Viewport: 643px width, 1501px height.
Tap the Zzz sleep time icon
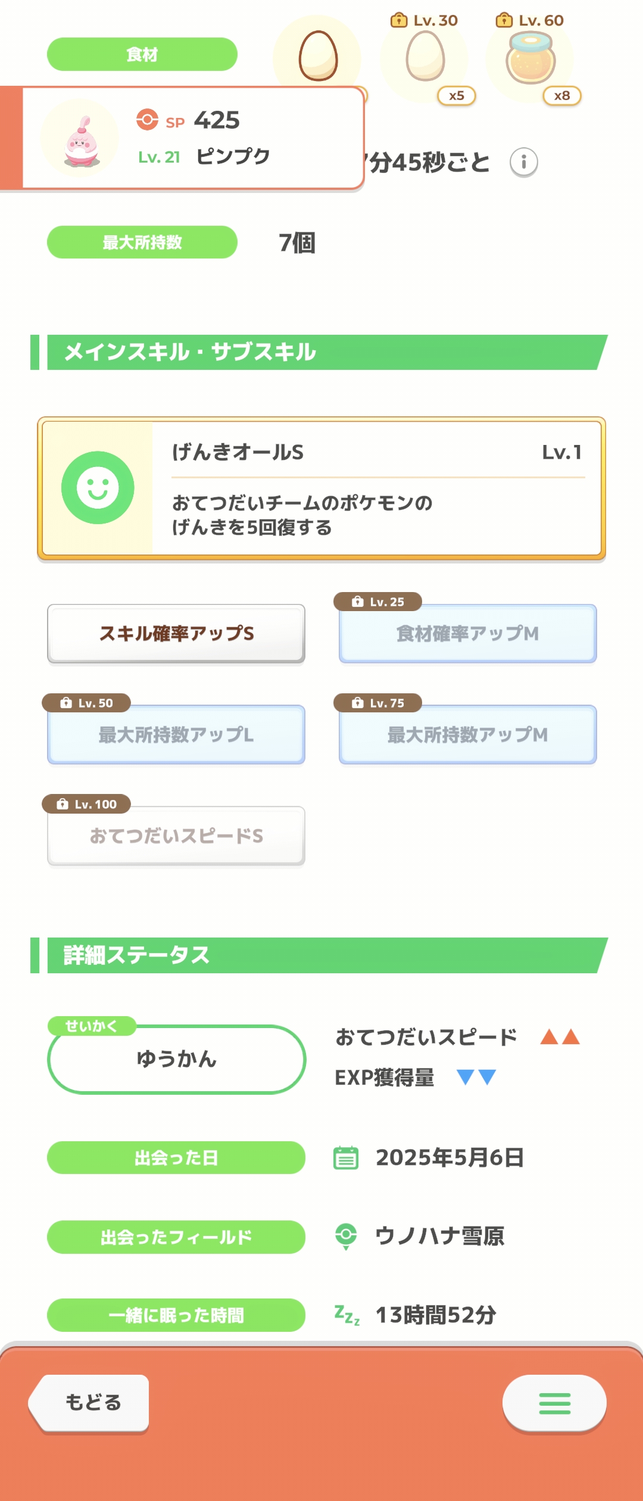coord(347,1315)
